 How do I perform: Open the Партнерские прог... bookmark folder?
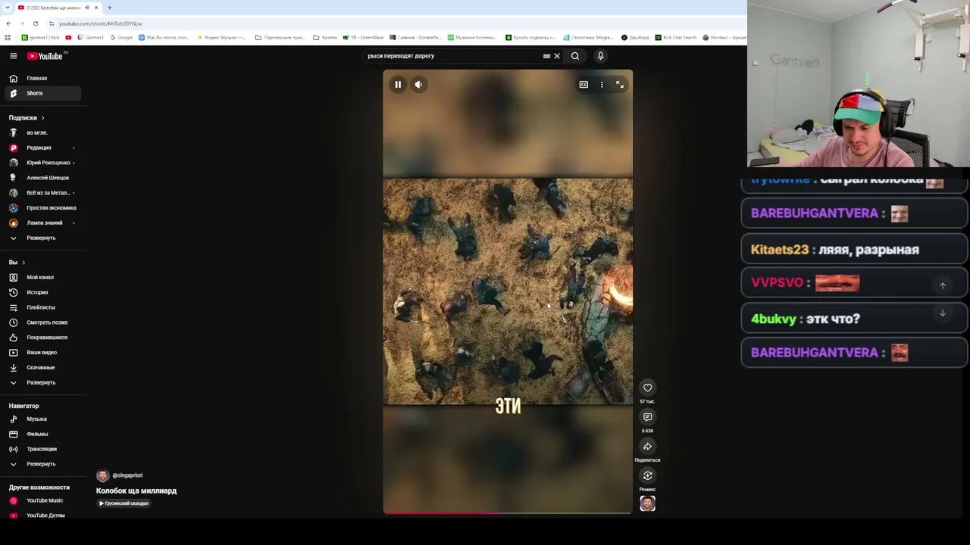tap(280, 37)
